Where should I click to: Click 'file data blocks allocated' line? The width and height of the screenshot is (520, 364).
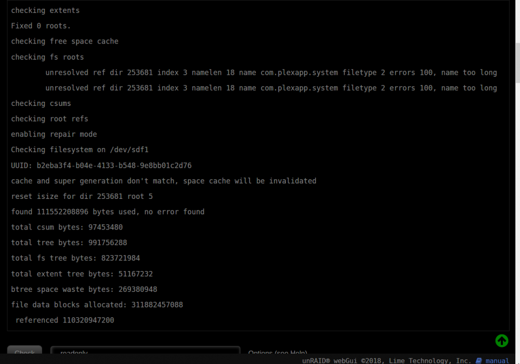[97, 305]
